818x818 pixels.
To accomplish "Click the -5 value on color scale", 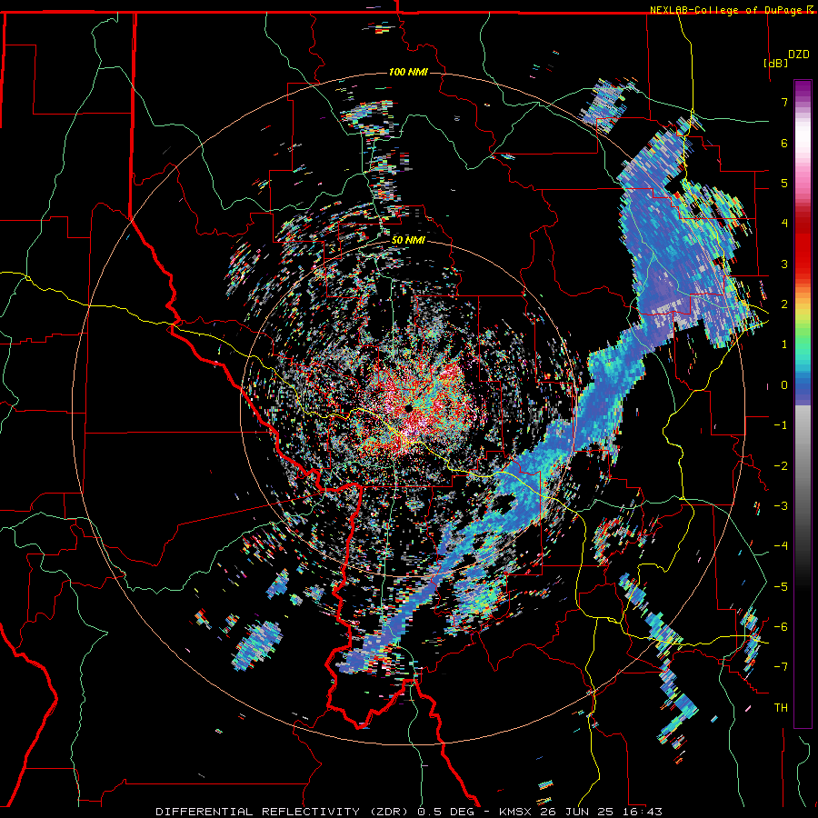I will tap(781, 586).
